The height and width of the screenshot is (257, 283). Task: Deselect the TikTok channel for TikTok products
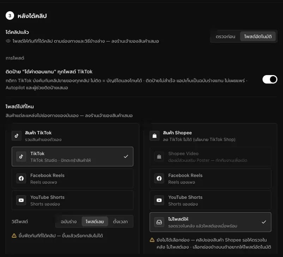tap(72, 157)
